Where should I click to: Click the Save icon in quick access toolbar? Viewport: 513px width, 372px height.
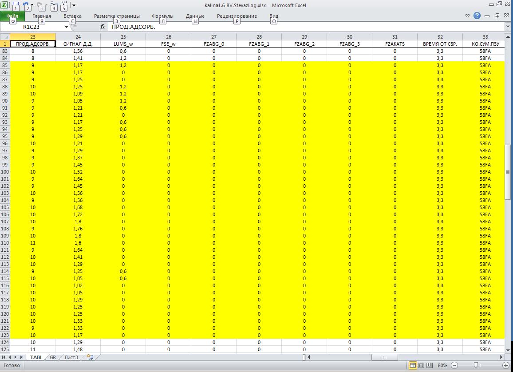(16, 4)
